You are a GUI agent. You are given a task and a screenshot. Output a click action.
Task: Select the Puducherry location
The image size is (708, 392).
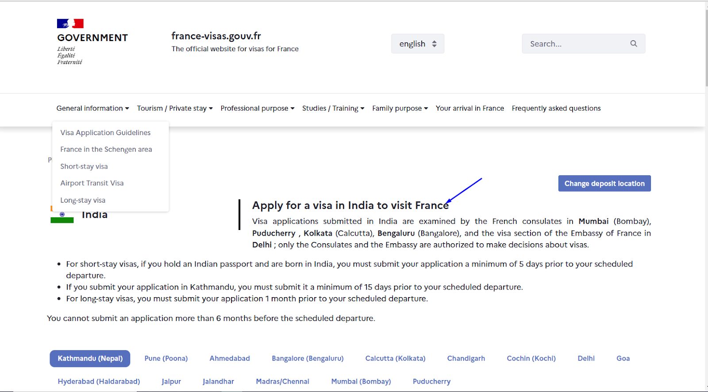coord(431,381)
